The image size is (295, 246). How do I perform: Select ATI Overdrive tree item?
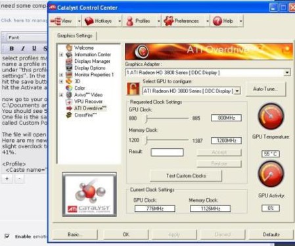pos(90,108)
